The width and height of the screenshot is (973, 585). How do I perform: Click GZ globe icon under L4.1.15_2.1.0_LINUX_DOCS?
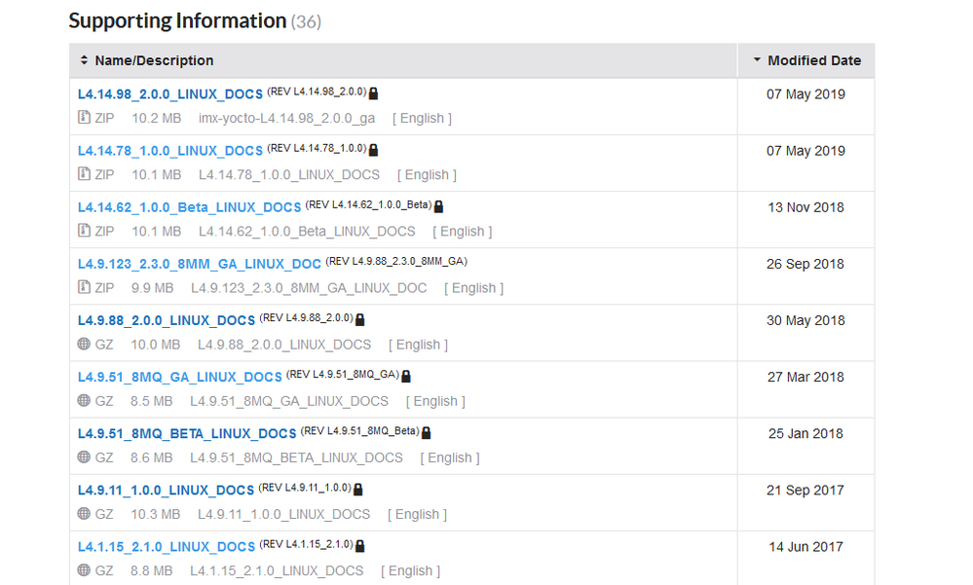pyautogui.click(x=84, y=570)
